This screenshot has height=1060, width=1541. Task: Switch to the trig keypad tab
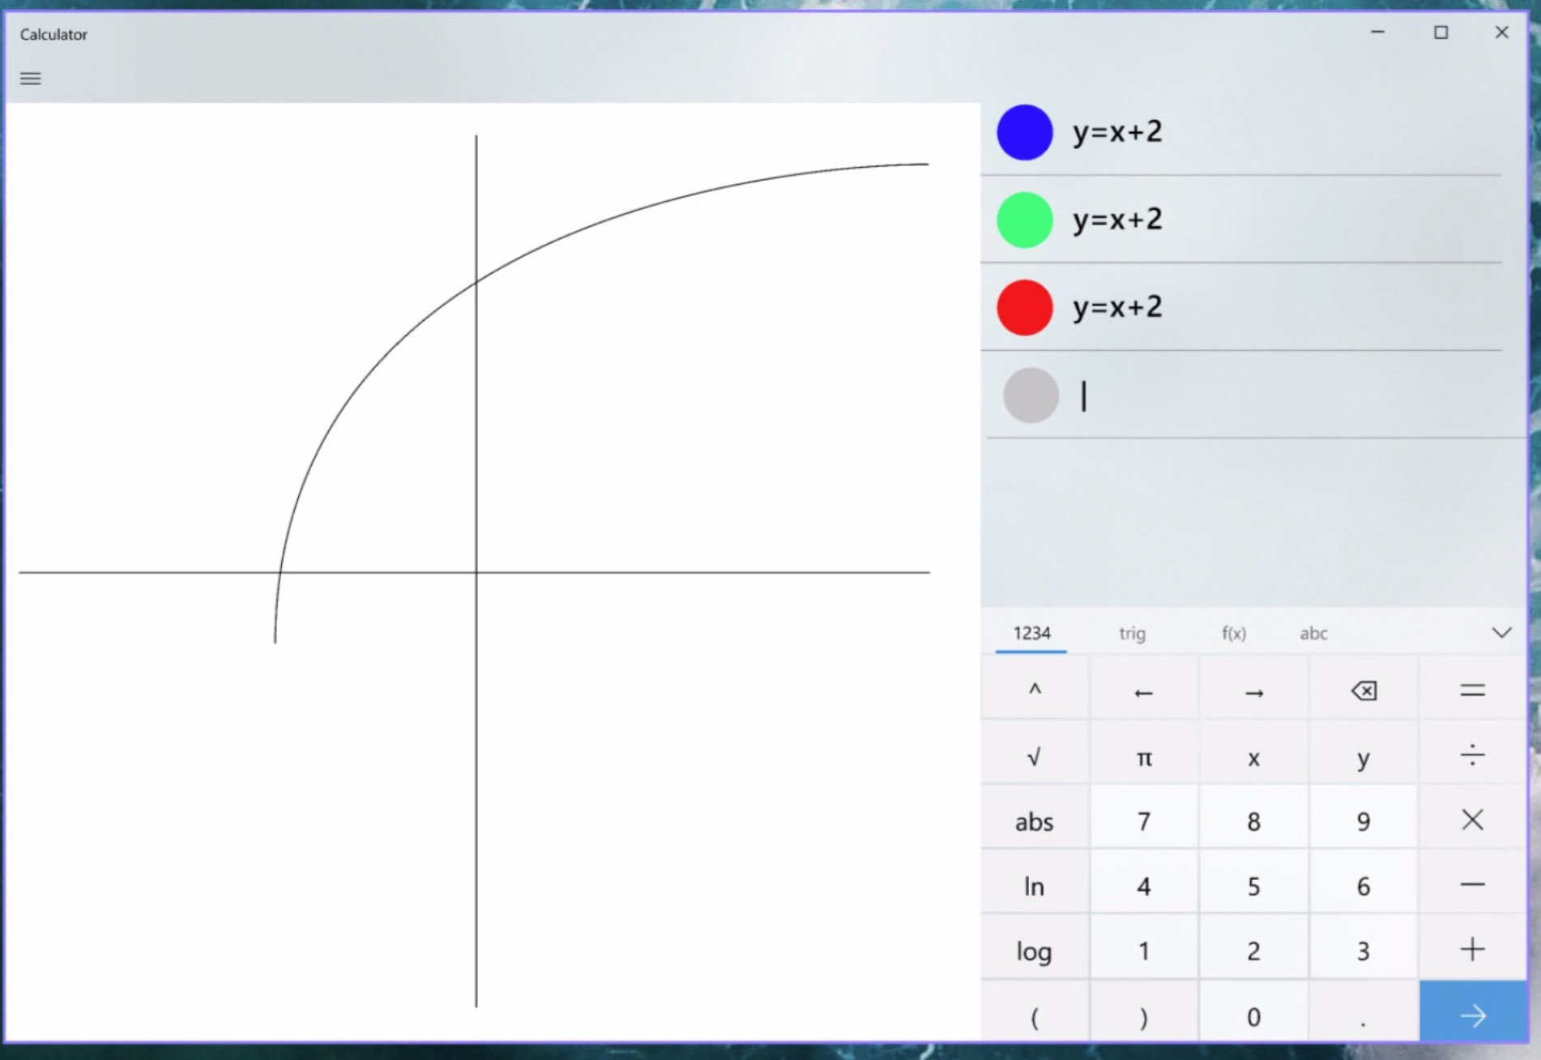click(x=1132, y=634)
